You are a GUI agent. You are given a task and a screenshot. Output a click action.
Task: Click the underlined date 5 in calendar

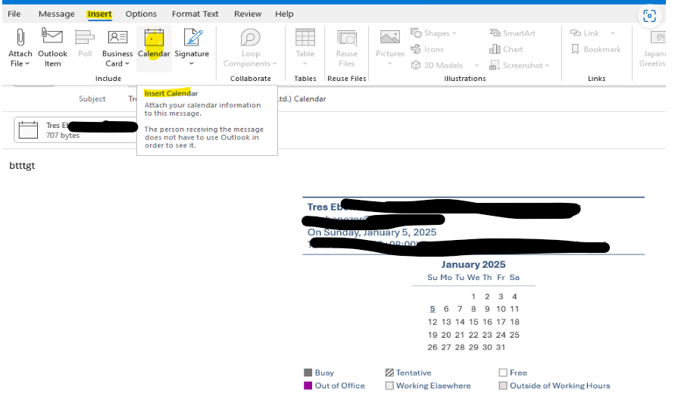[433, 309]
